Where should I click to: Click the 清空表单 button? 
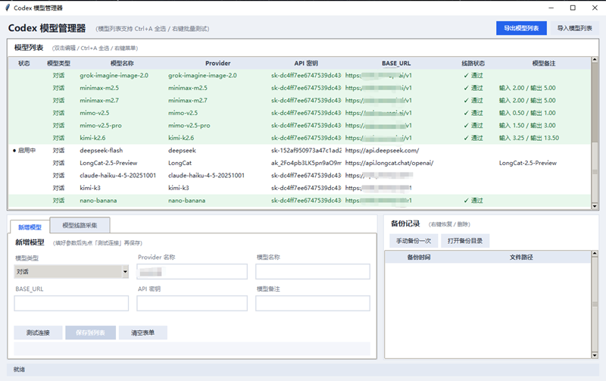click(143, 333)
